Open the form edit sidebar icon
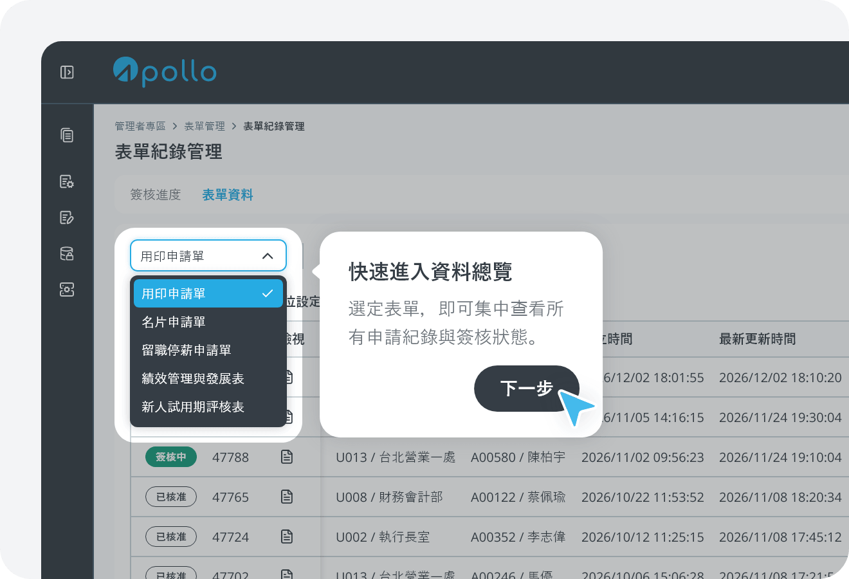Image resolution: width=849 pixels, height=579 pixels. click(67, 217)
